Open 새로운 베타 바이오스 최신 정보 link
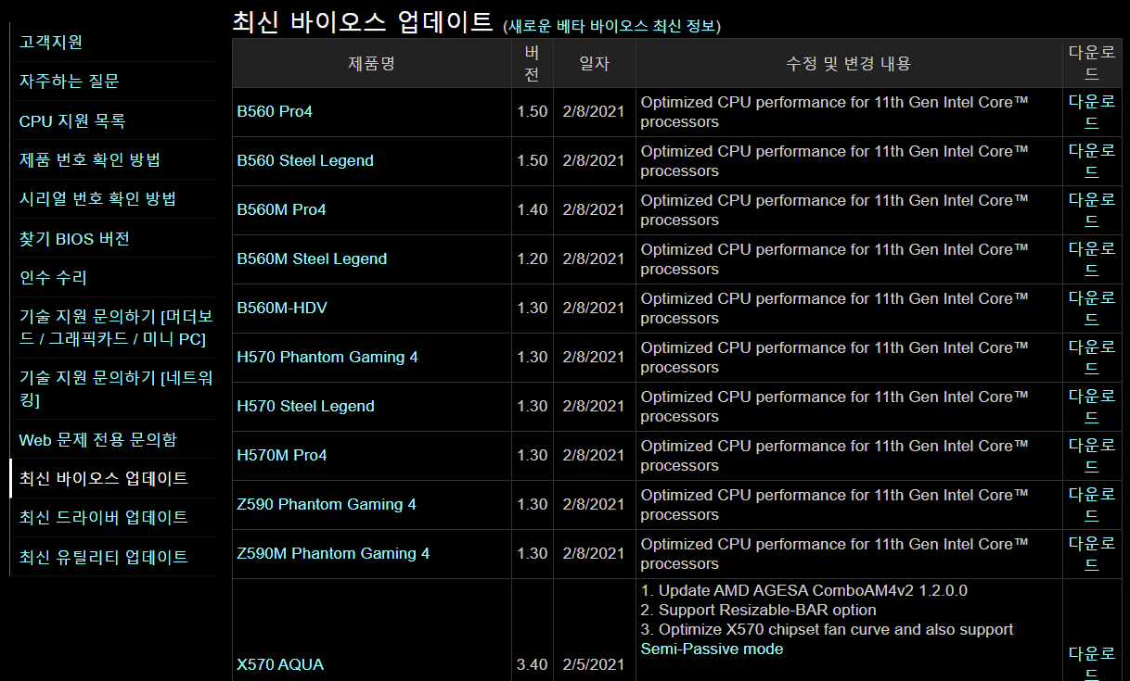1130x681 pixels. 612,26
